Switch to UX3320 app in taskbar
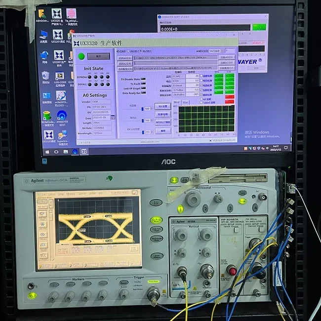 point(84,152)
